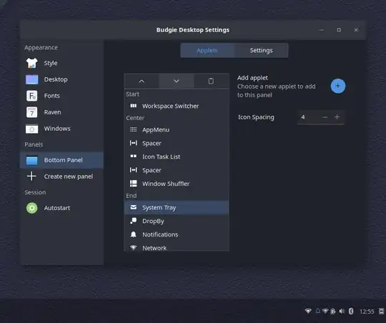
Task: Move the selected applet down
Action: tap(177, 81)
